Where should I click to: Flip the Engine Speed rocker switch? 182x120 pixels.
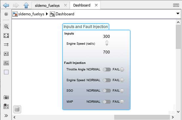[107, 43]
